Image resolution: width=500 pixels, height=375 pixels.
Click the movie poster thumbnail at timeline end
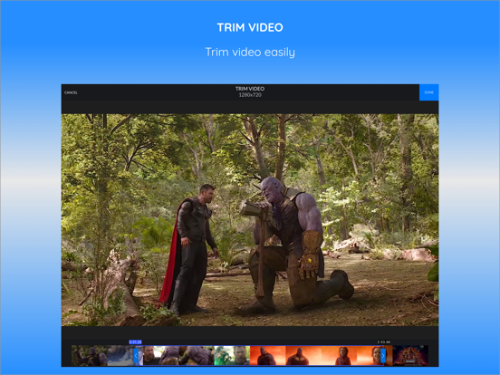[x=410, y=355]
